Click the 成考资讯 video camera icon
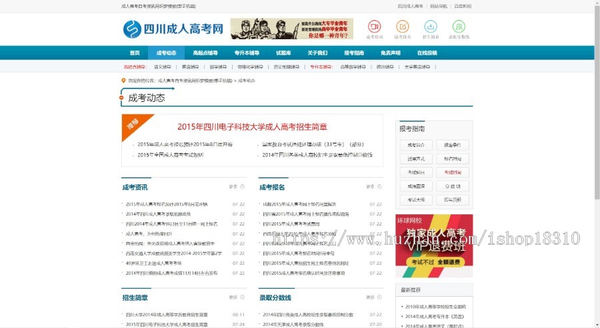600x328 pixels. [374, 27]
